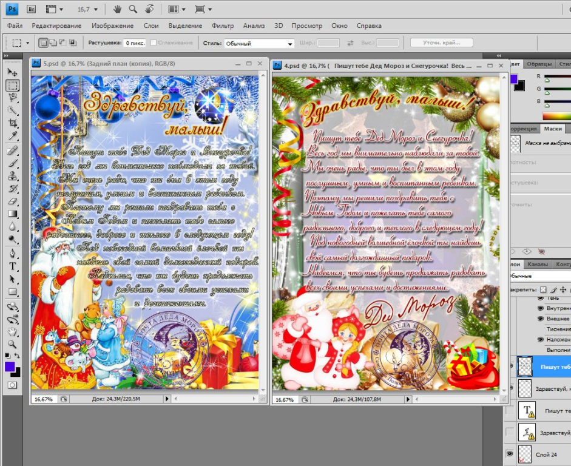
Task: Click the color spectrum ramp in color panel
Action: tap(556, 116)
